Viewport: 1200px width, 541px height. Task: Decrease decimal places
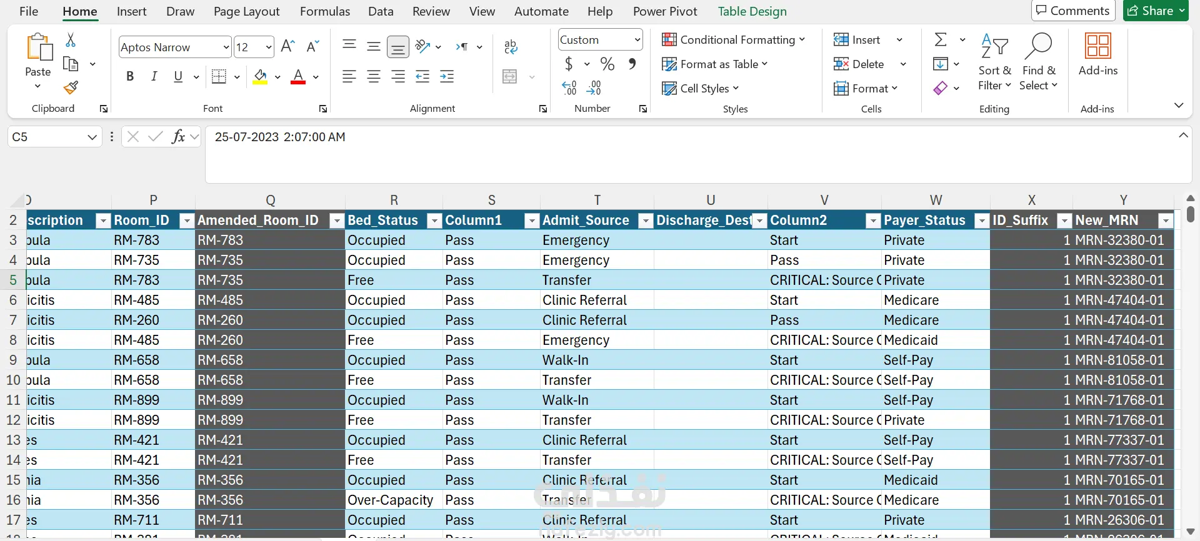click(x=594, y=88)
